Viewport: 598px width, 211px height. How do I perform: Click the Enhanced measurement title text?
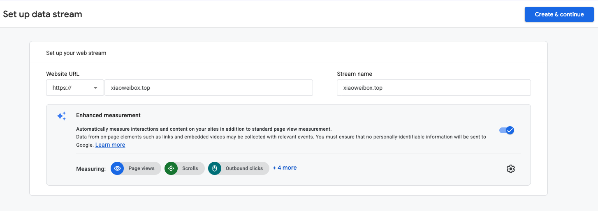109,115
